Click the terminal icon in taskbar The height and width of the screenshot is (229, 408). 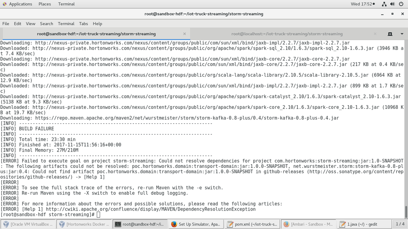point(118,224)
